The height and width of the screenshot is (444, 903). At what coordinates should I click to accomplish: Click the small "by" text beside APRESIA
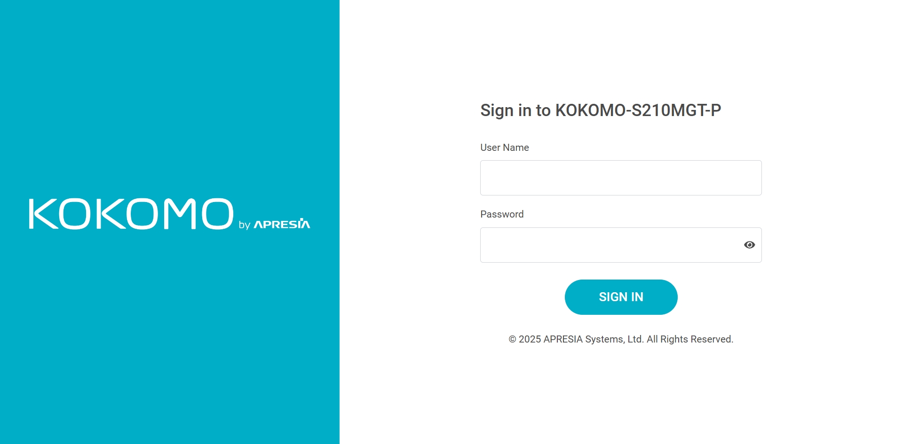click(x=244, y=225)
